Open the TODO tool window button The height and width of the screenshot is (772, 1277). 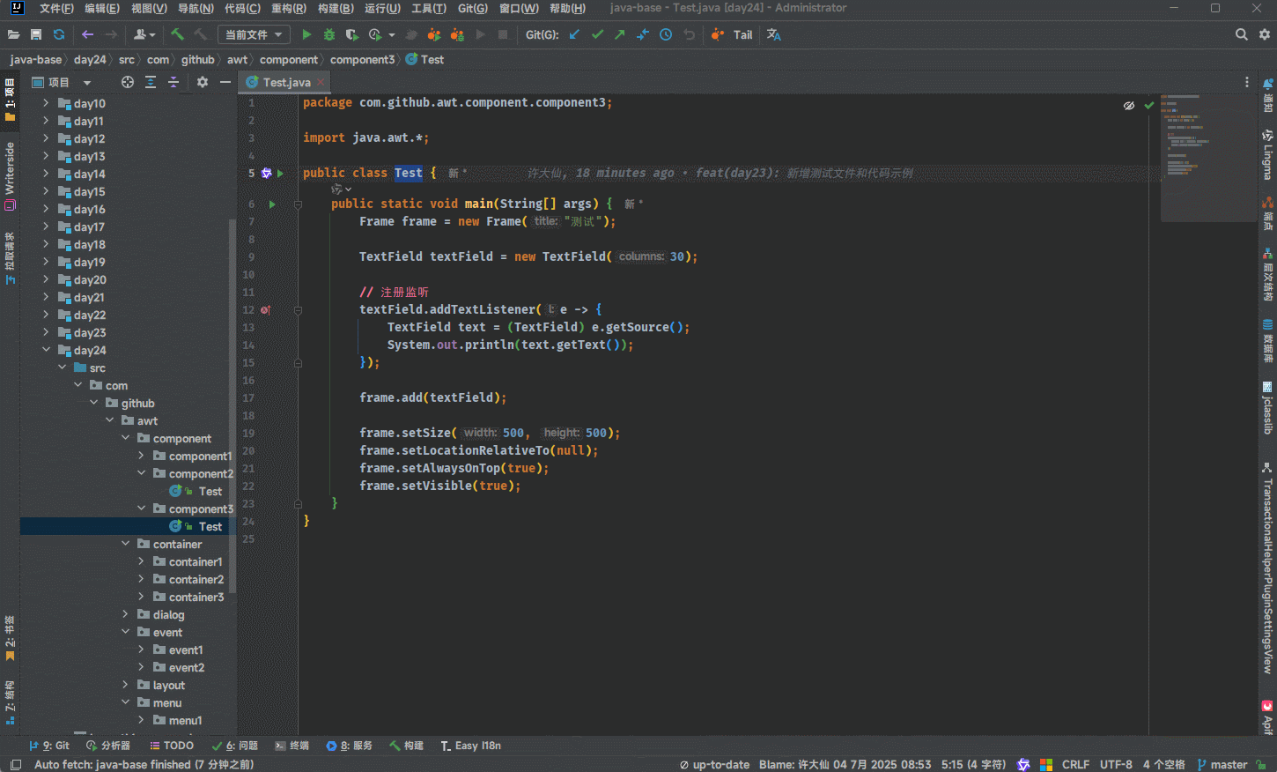(172, 746)
